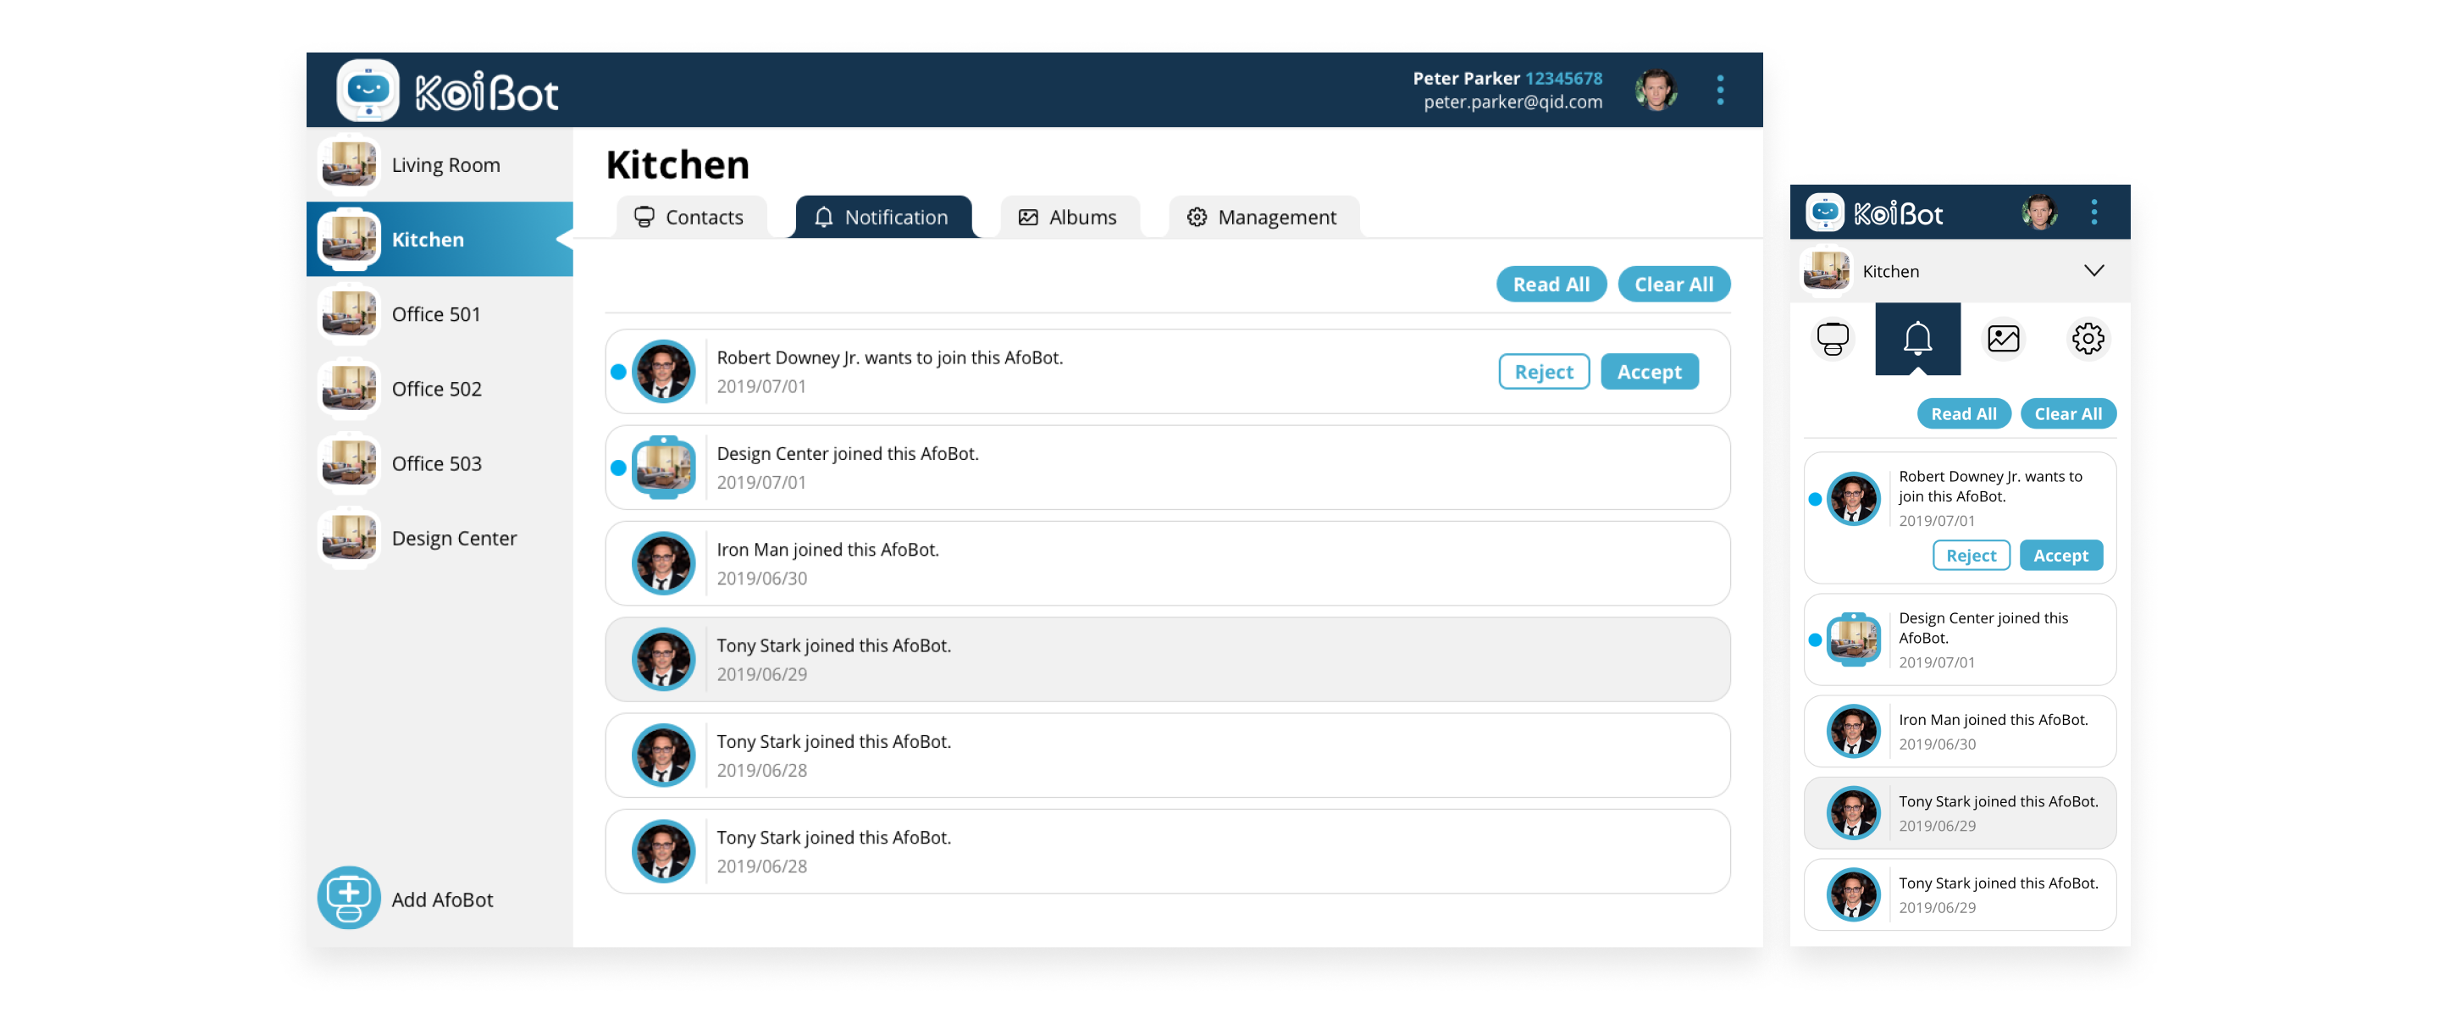Select the bell notification icon in mobile panel
Image resolution: width=2439 pixels, height=1013 pixels.
pos(1917,339)
